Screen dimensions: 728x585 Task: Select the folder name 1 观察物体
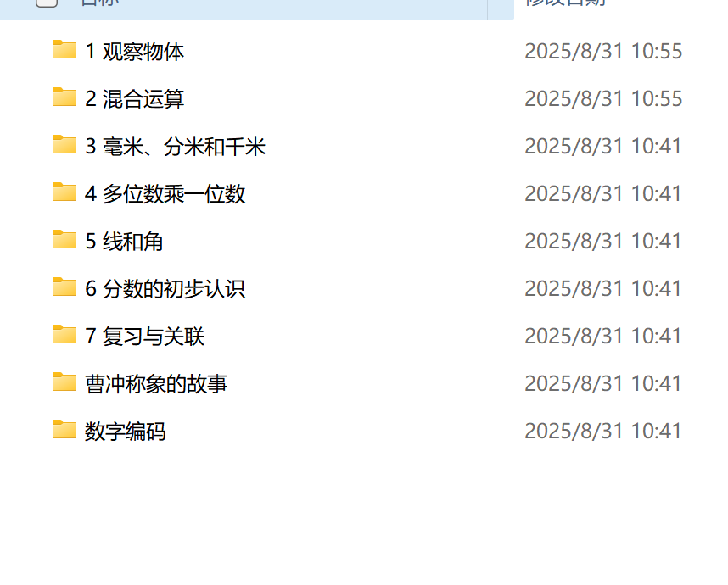(135, 51)
